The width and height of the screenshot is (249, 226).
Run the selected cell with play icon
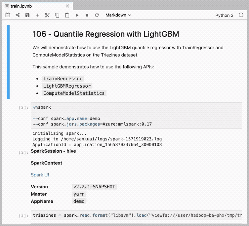point(77,15)
